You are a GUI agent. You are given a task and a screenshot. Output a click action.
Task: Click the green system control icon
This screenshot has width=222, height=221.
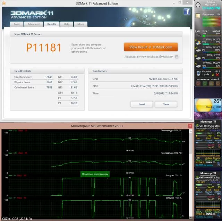(205, 83)
